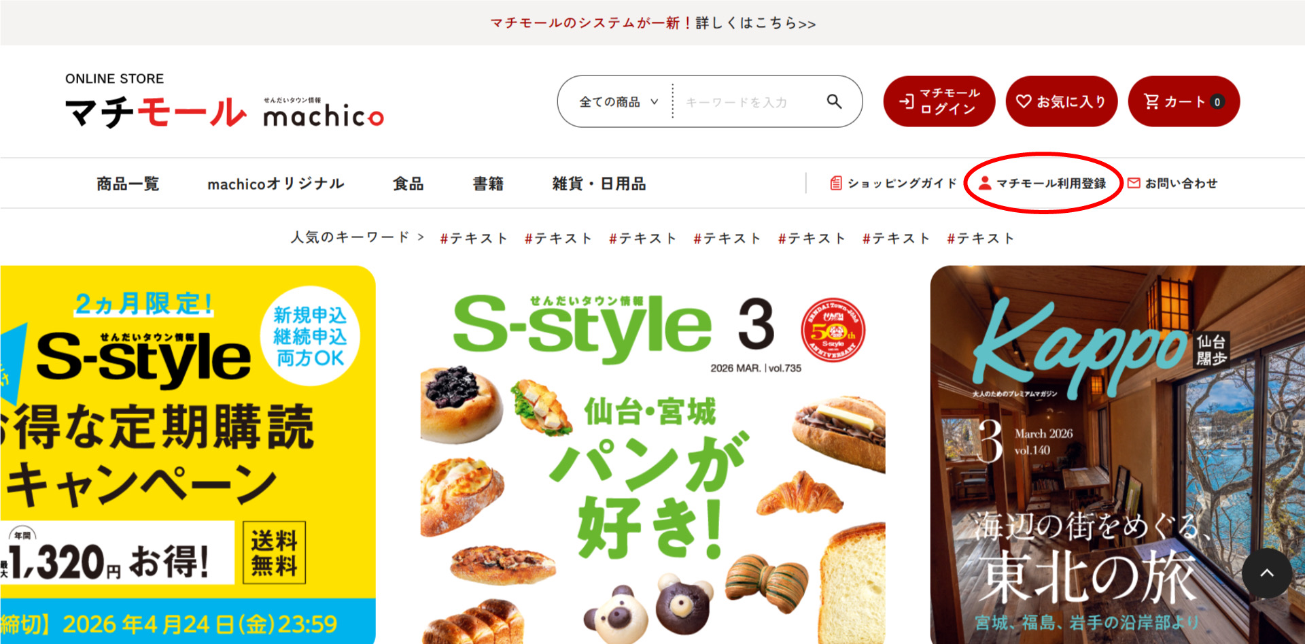Open the 商品一覧 menu item
This screenshot has height=644, width=1305.
(x=128, y=184)
